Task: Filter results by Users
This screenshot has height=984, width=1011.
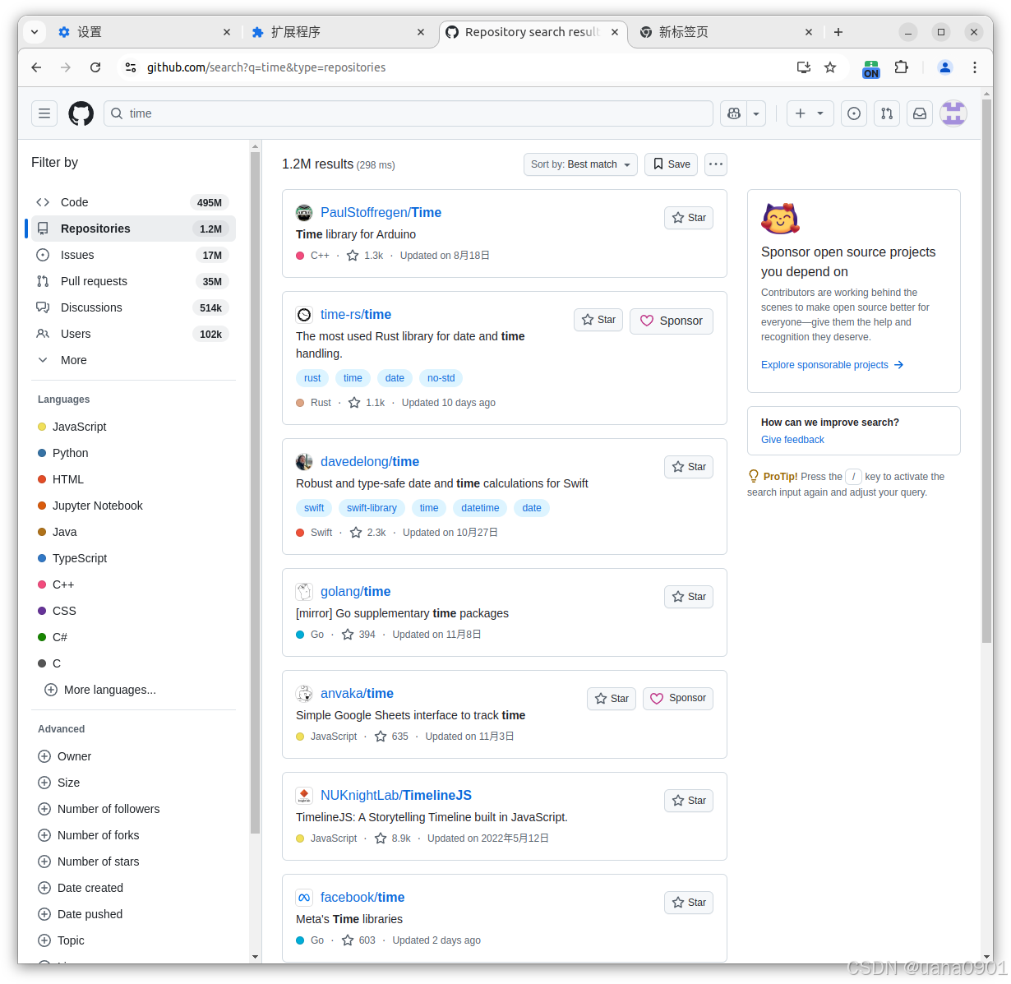Action: [132, 334]
